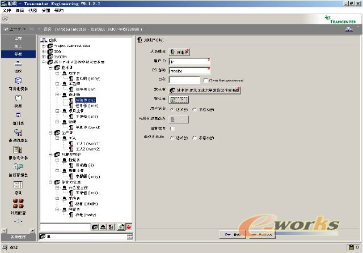Click the green refresh icon below tree
This screenshot has width=363, height=253.
tap(121, 227)
